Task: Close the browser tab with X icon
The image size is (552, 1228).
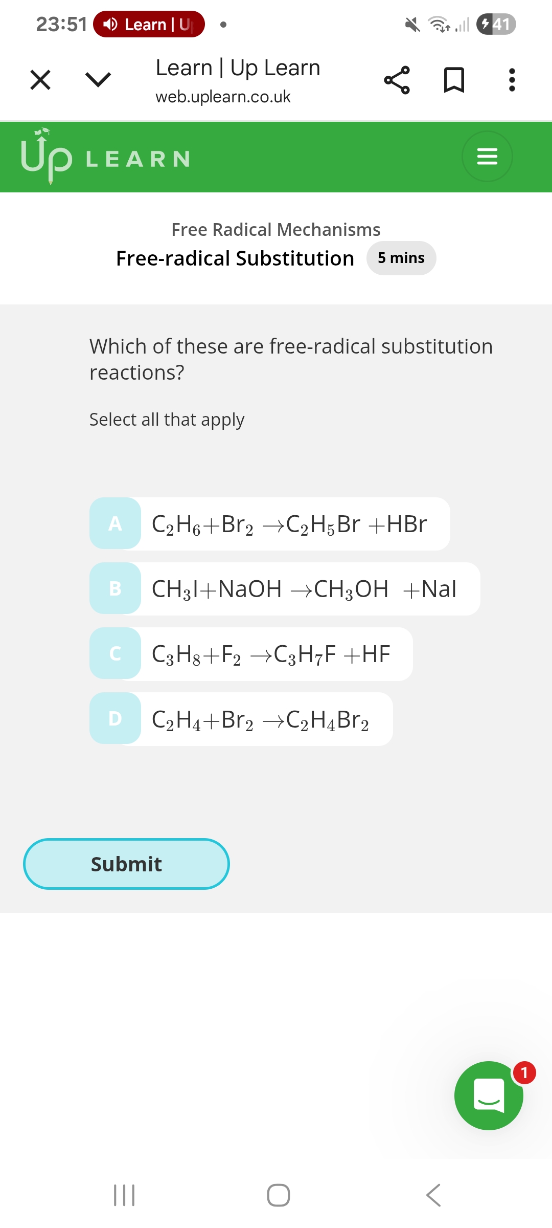Action: (x=40, y=80)
